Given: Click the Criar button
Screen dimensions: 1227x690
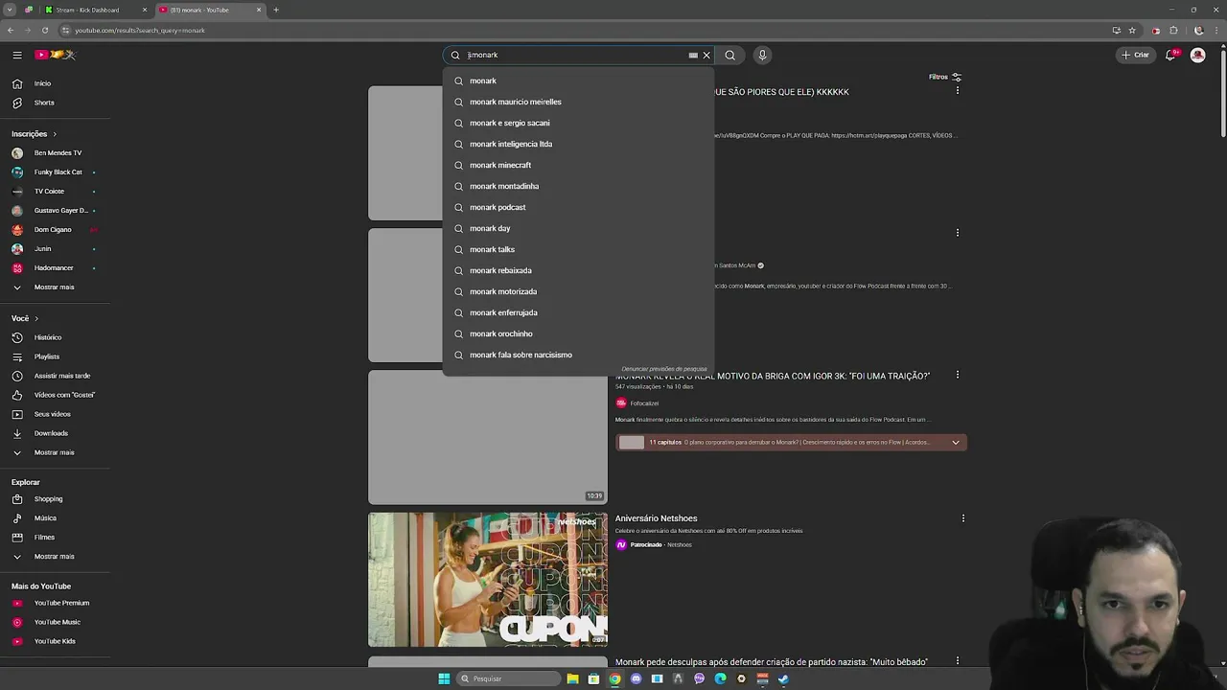Looking at the screenshot, I should coord(1135,55).
